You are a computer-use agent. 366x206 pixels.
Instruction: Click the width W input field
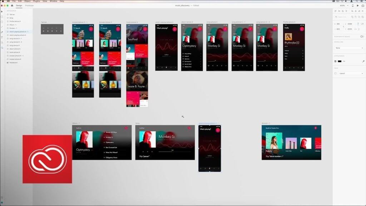(338, 24)
